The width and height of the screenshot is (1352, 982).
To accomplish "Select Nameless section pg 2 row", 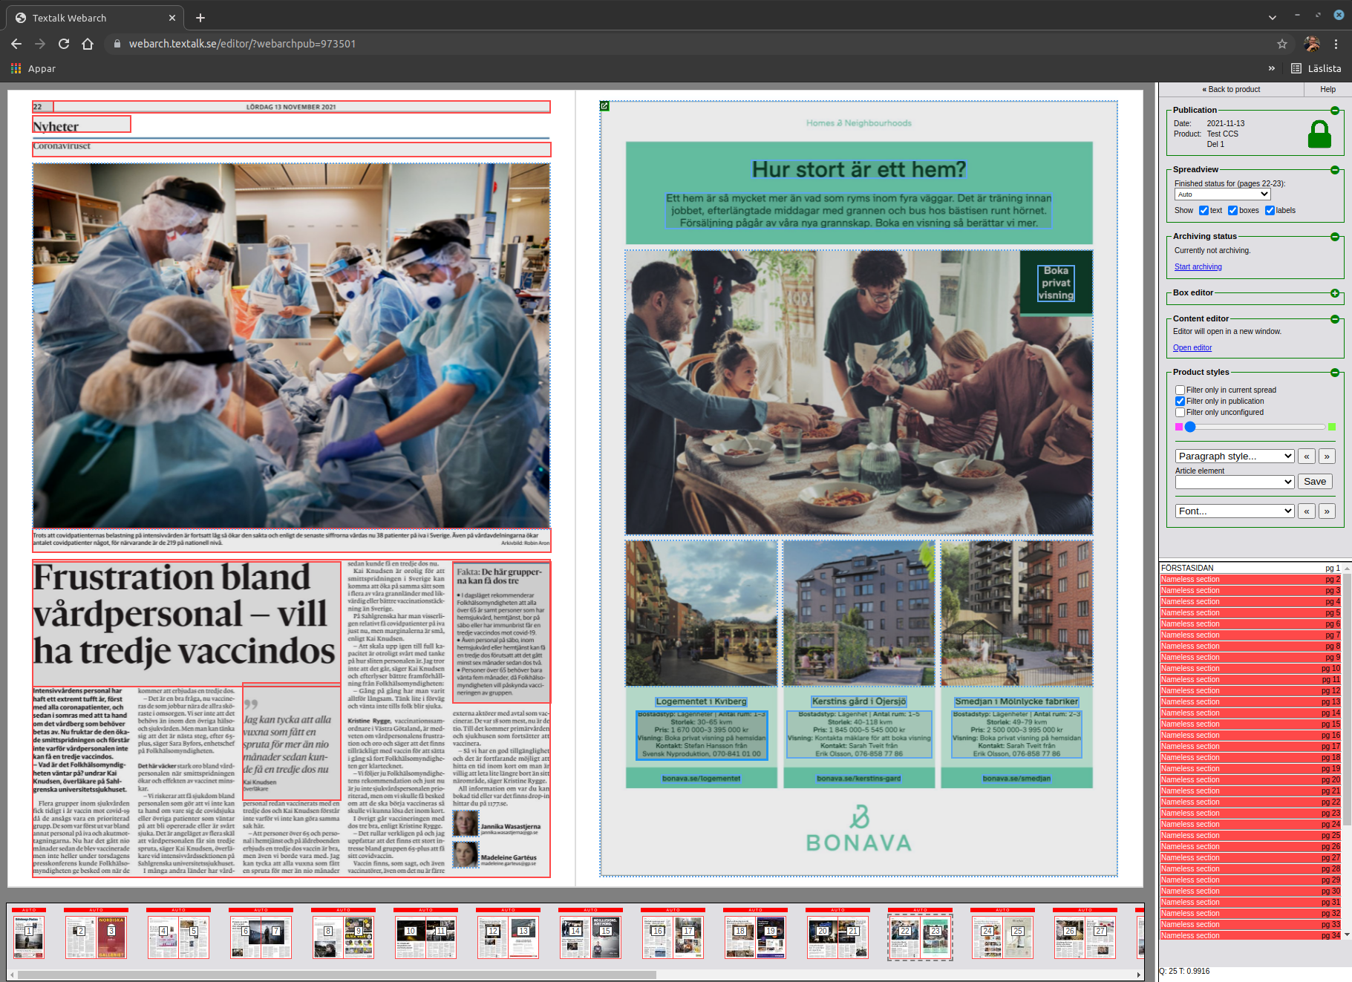I will tap(1250, 580).
